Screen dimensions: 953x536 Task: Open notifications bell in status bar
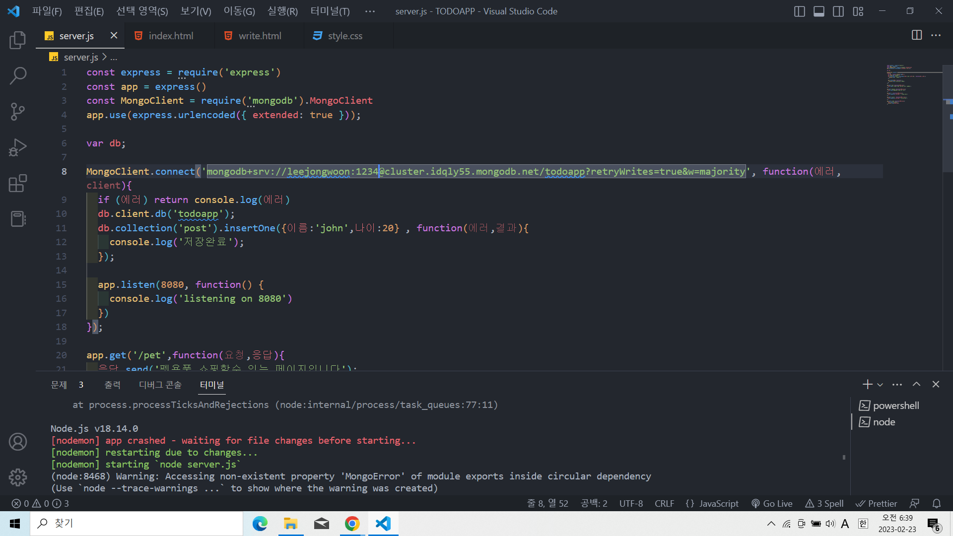coord(937,503)
